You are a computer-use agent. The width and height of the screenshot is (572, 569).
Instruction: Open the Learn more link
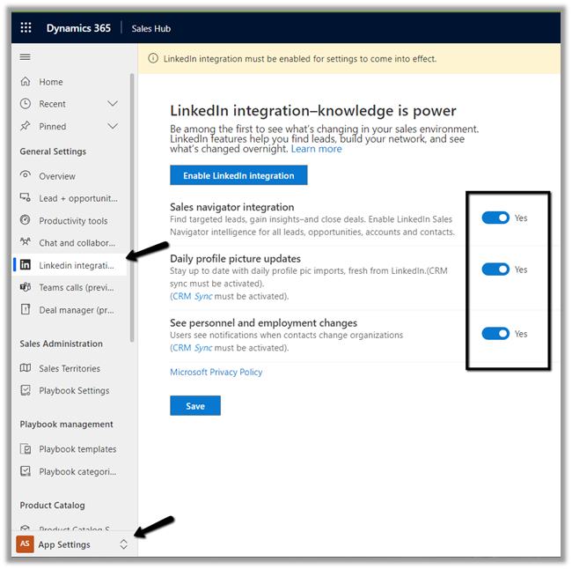click(x=316, y=149)
